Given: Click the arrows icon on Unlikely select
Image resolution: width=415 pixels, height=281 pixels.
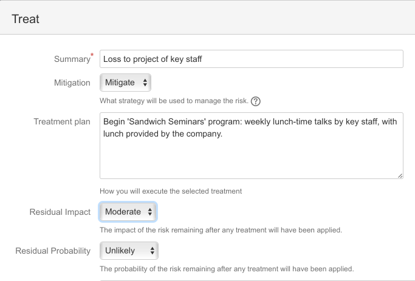Looking at the screenshot, I should pos(152,251).
